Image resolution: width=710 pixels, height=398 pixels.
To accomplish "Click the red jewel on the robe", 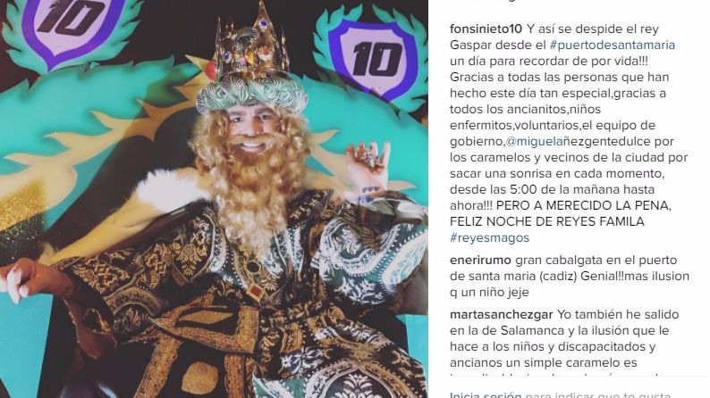I will click(257, 291).
